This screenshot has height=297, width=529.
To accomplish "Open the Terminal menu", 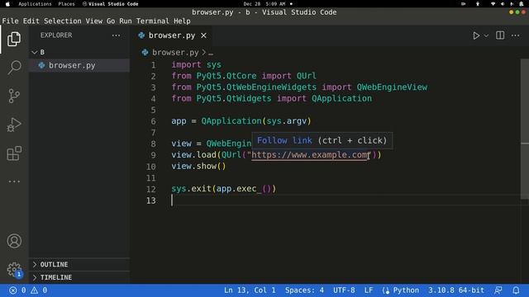I will tap(152, 21).
